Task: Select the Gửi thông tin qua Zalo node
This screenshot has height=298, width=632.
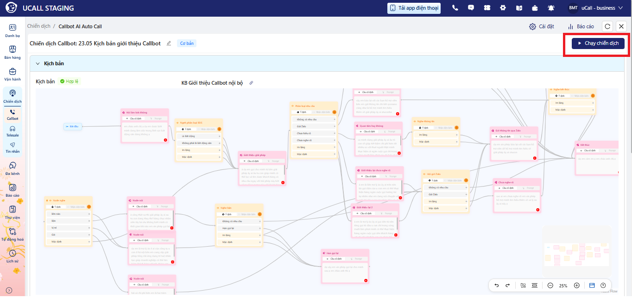Action: tap(514, 144)
